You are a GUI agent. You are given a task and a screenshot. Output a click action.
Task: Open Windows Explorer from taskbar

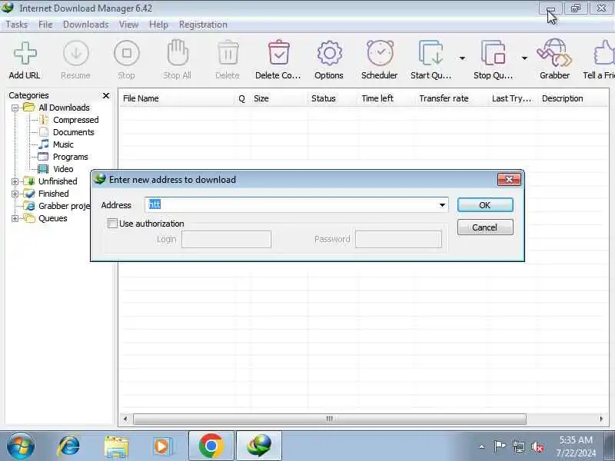(x=117, y=447)
